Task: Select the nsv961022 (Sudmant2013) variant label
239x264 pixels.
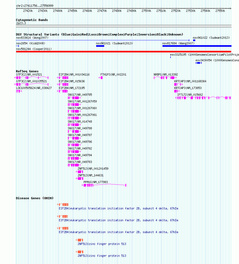Action: [x=211, y=38]
